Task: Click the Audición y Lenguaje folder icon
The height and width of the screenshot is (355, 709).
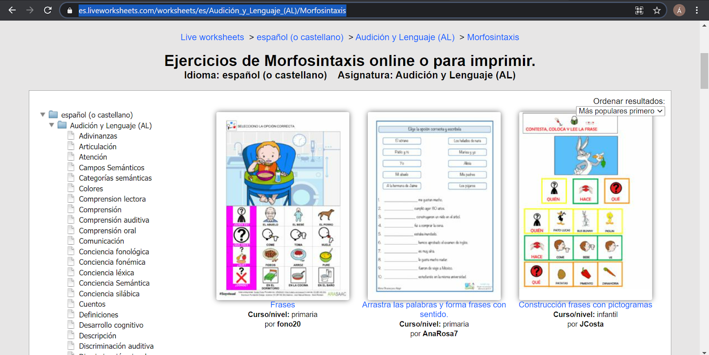Action: (62, 125)
